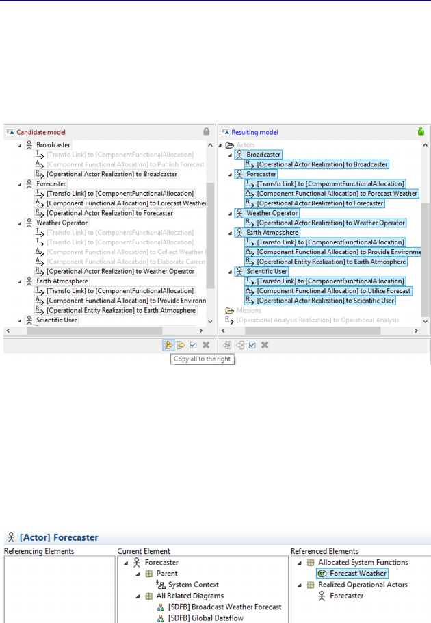Select Scientific User in Candidate model tree

click(x=56, y=320)
